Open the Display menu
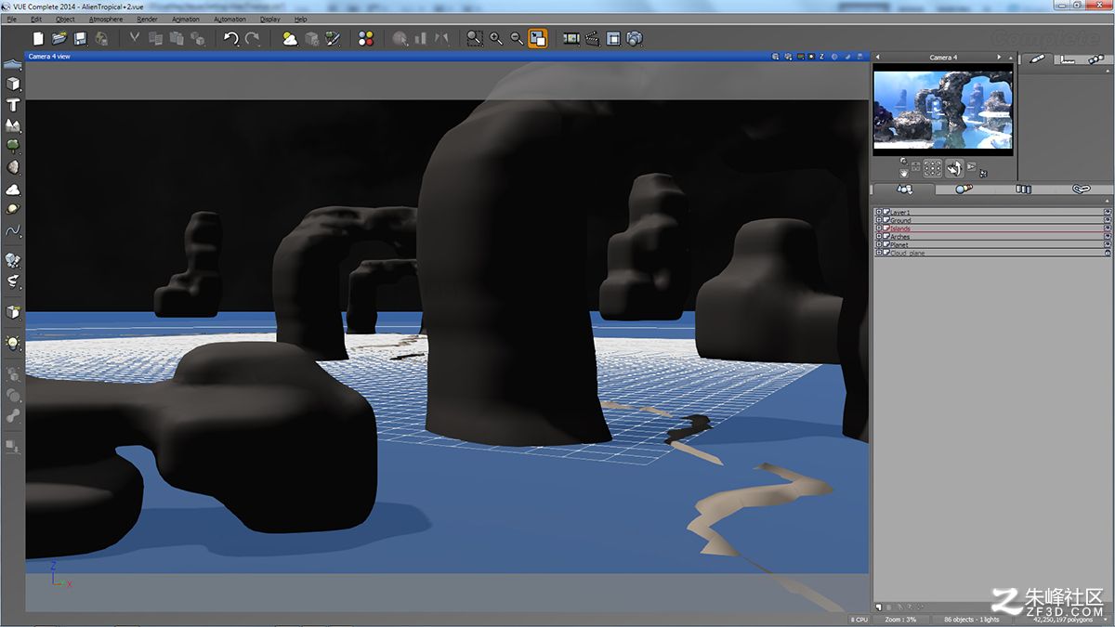Screen dimensions: 1115x627 pos(270,20)
